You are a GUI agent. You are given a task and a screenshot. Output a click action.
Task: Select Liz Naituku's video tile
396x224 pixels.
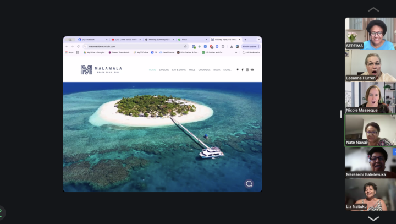coord(370,194)
